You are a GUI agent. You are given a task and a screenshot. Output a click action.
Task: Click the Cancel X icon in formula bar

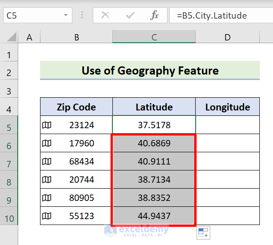pyautogui.click(x=106, y=15)
